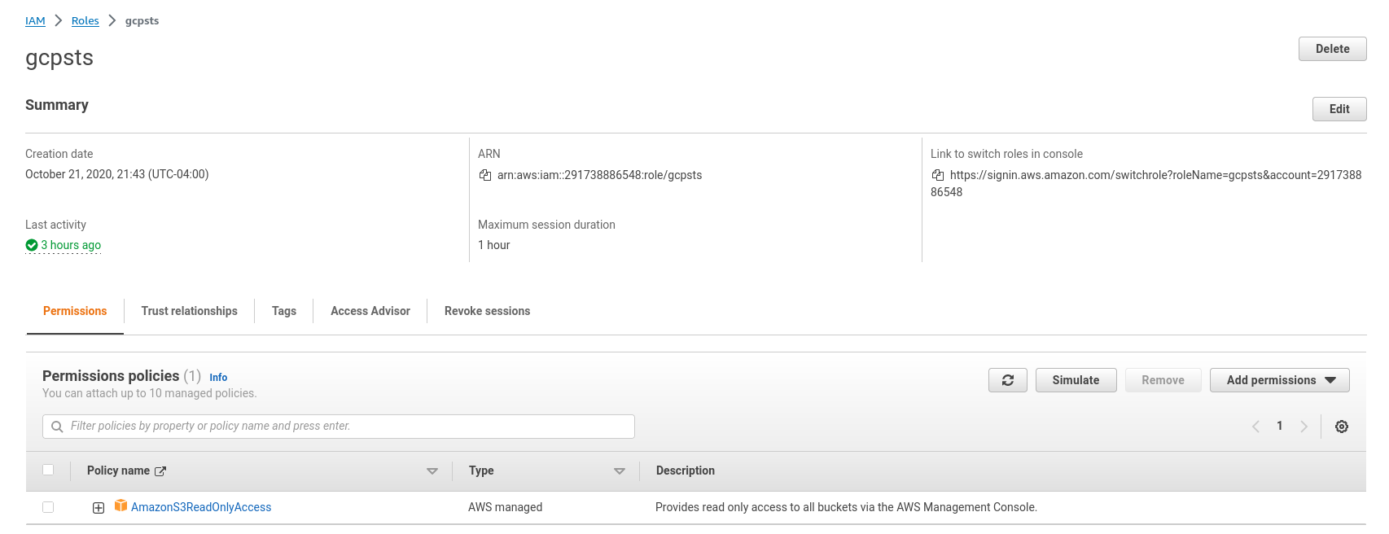The height and width of the screenshot is (534, 1389).
Task: Click the gcpsts breadcrumb text
Action: pos(142,21)
